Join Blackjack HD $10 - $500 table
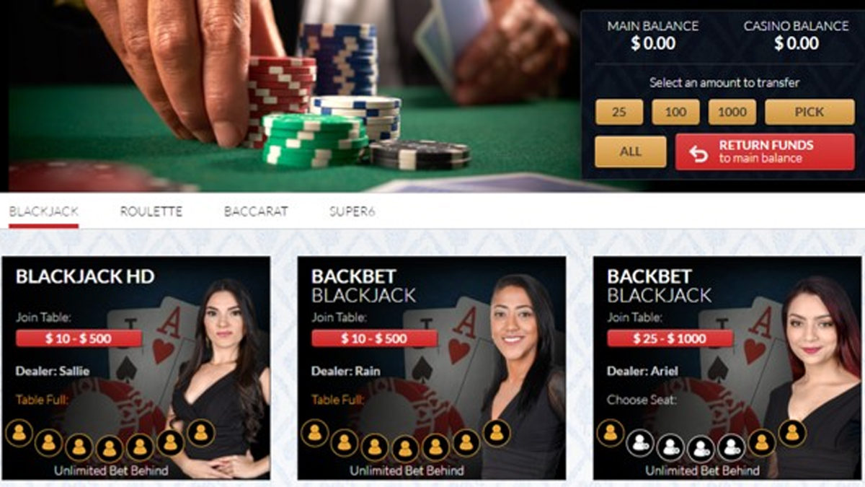 click(x=79, y=338)
